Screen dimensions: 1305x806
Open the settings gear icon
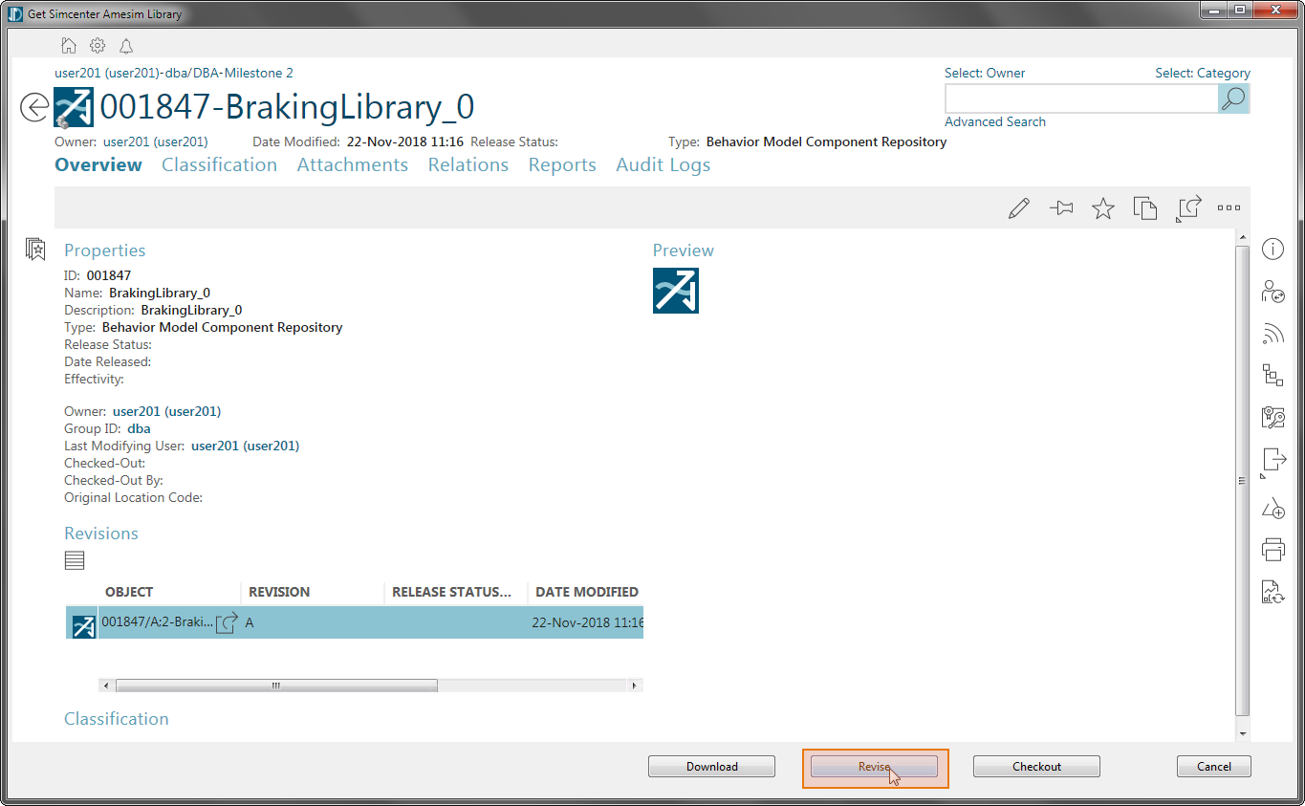click(98, 46)
